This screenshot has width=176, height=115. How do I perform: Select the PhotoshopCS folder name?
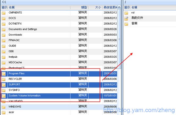16,68
